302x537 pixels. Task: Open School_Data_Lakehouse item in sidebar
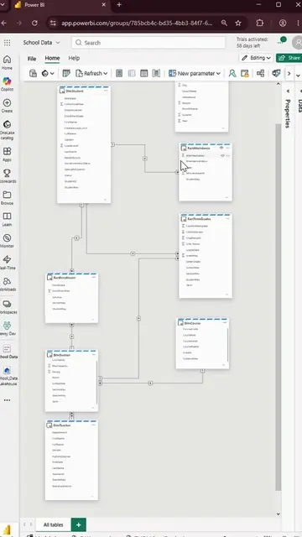(x=7, y=376)
